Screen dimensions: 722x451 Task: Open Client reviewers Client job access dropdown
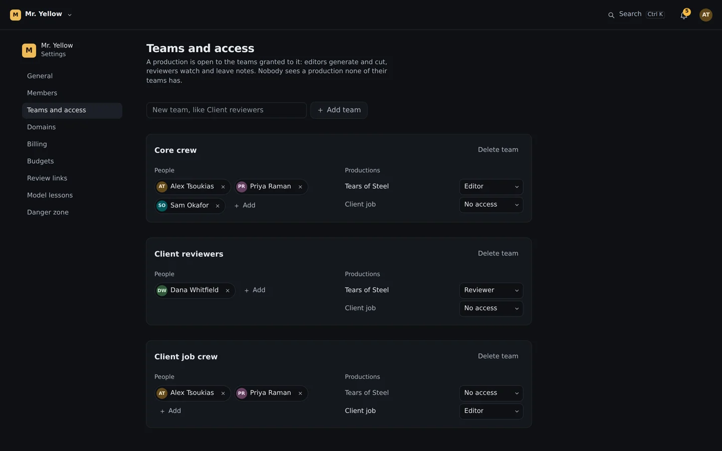pyautogui.click(x=491, y=308)
